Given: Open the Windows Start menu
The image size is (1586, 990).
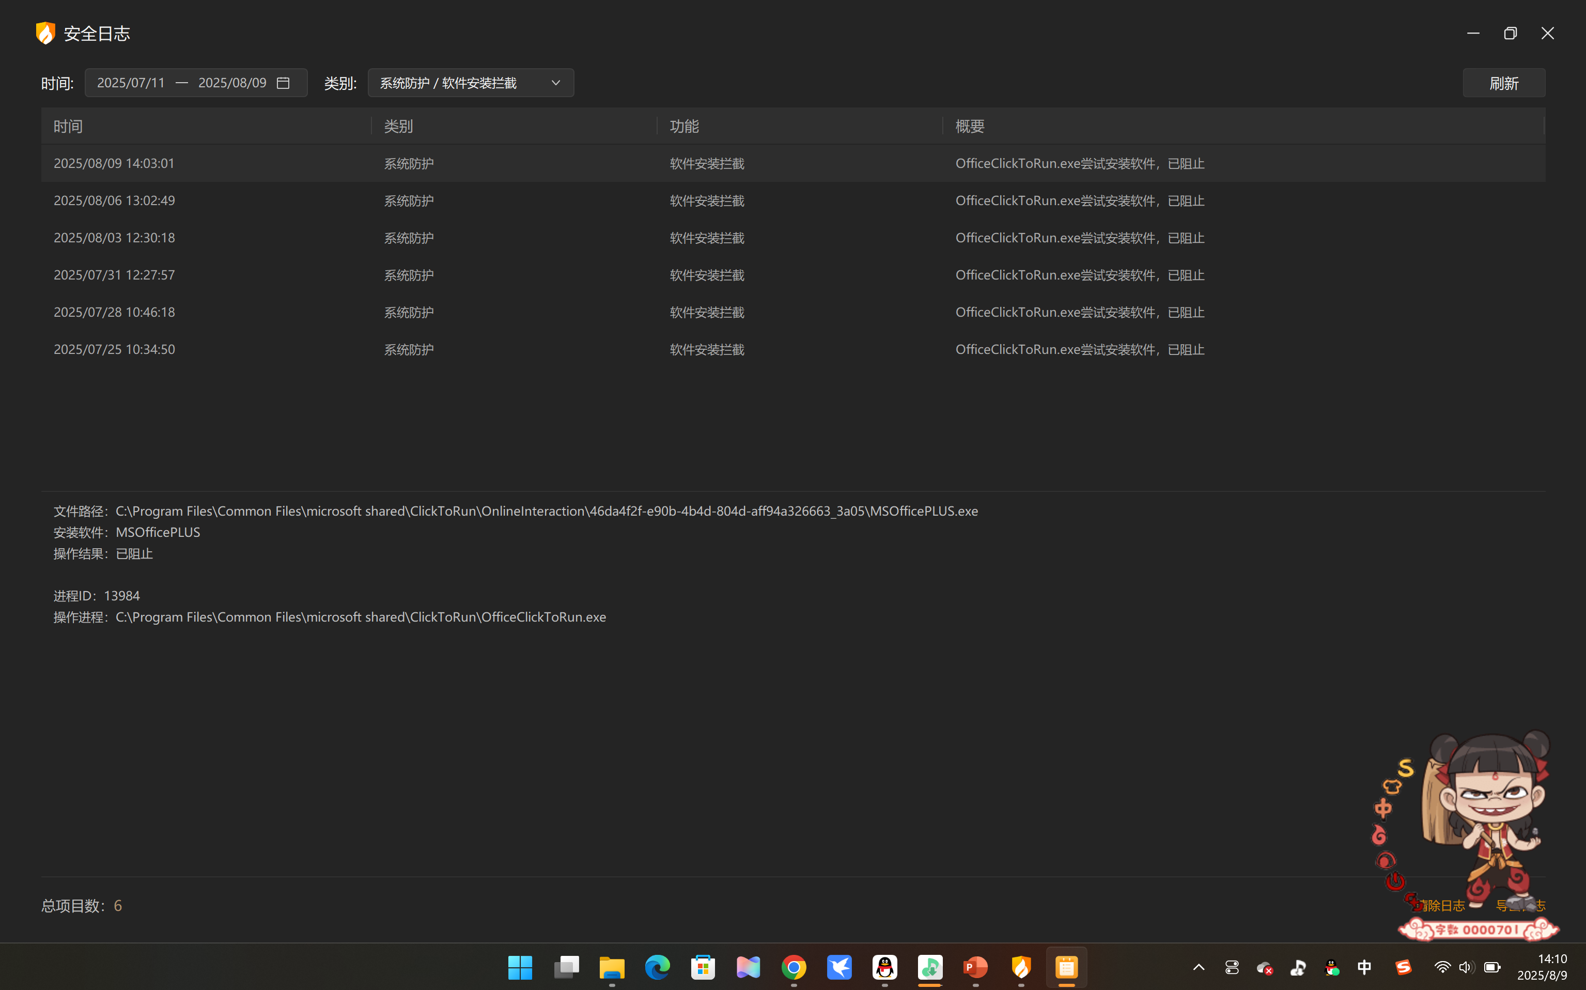Looking at the screenshot, I should pos(520,967).
